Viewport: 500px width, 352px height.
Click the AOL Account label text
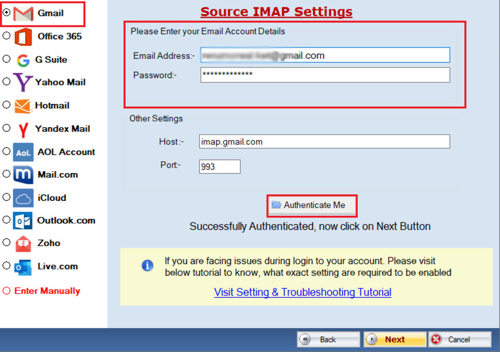(x=66, y=152)
